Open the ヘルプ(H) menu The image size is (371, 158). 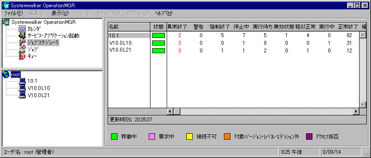coord(164,13)
